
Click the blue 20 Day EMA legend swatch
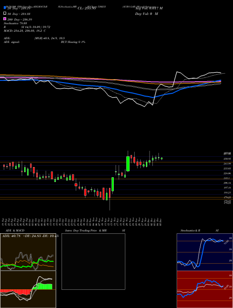(x=5, y=8)
